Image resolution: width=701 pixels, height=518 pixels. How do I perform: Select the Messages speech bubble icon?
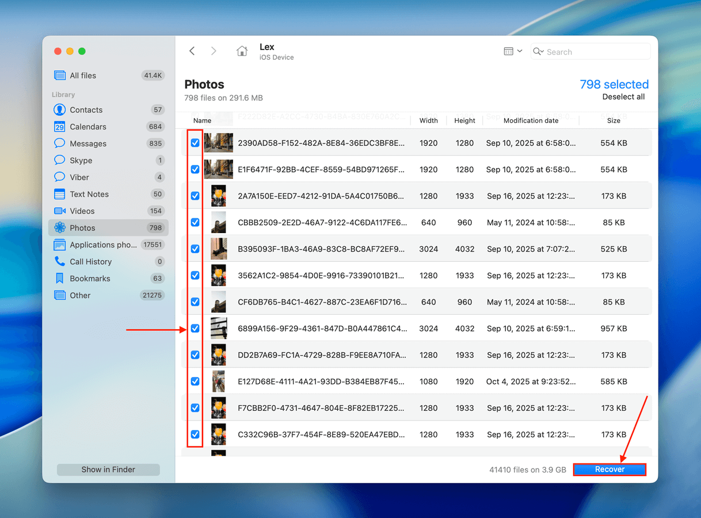(x=59, y=143)
